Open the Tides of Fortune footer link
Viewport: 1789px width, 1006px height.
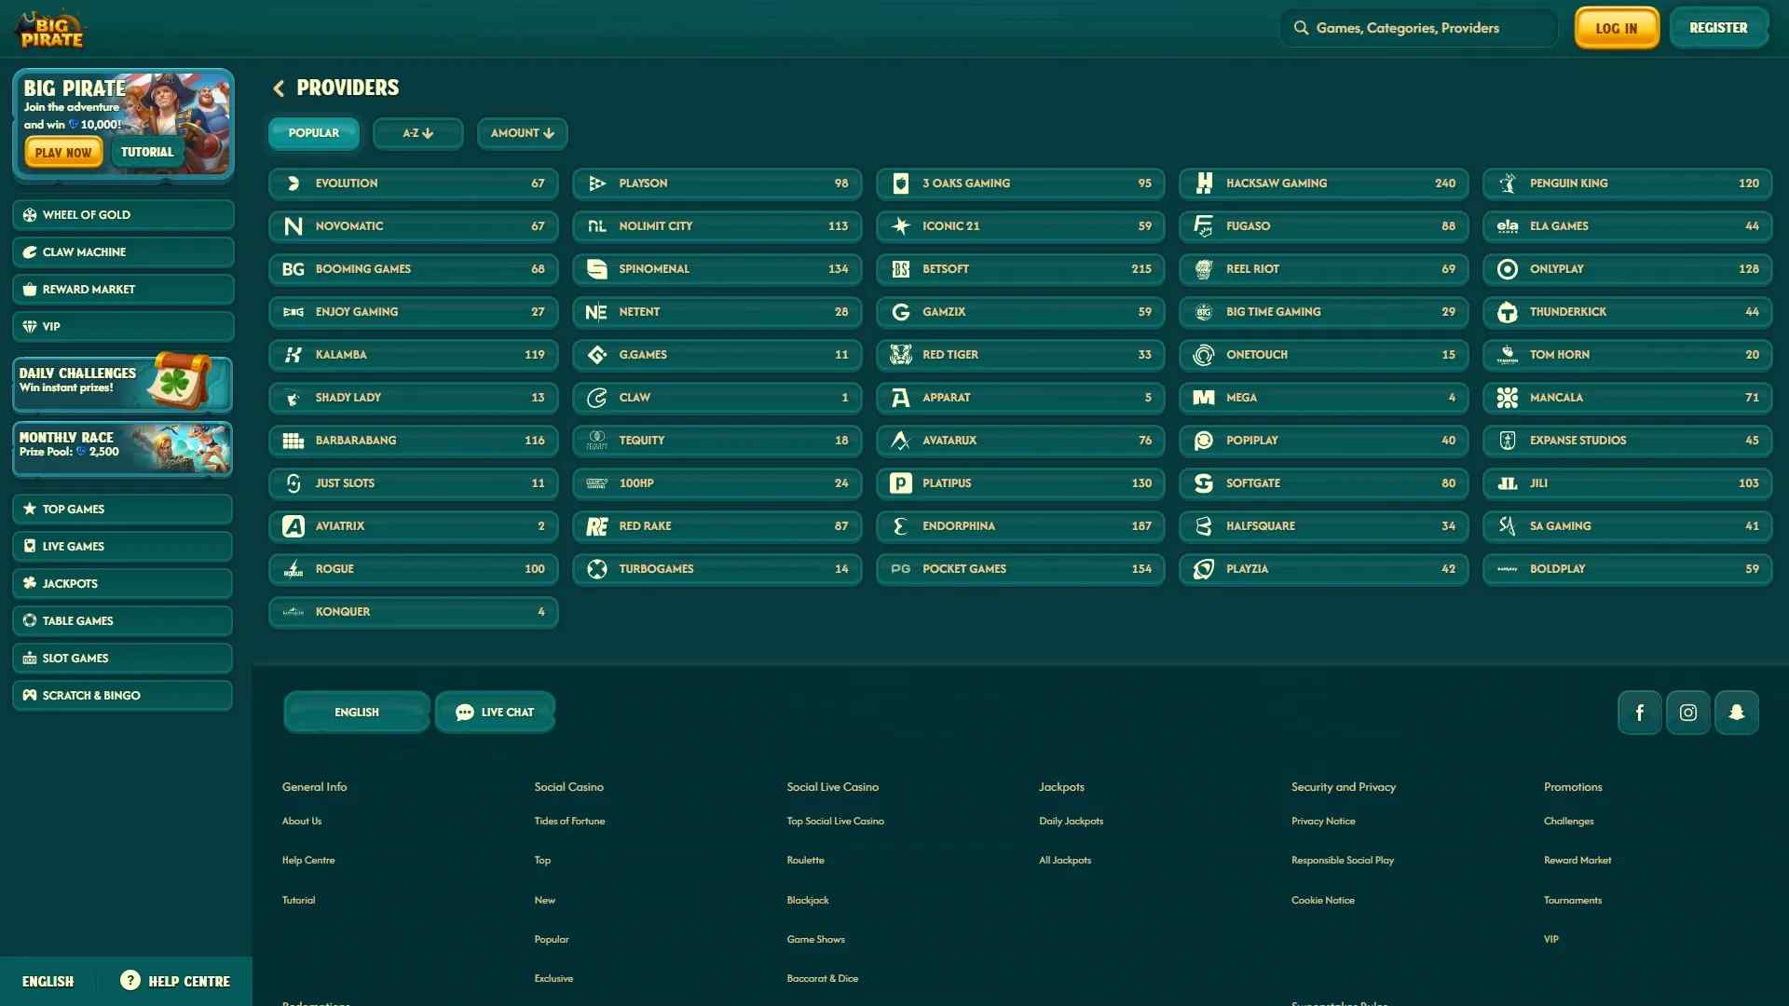point(569,822)
